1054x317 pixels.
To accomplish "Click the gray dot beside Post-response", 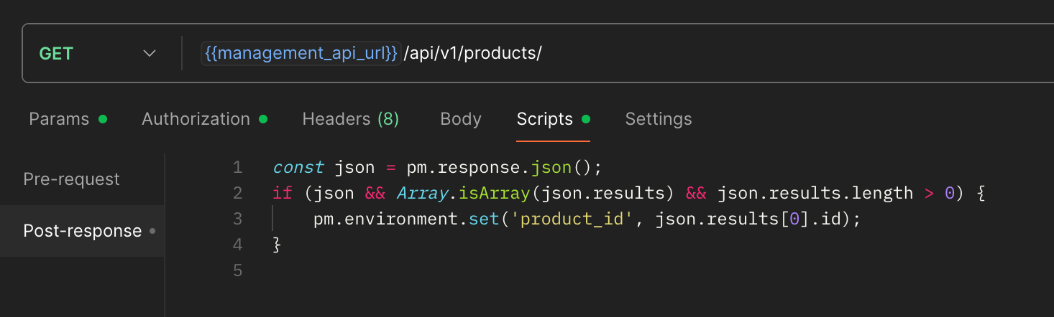I will (152, 231).
